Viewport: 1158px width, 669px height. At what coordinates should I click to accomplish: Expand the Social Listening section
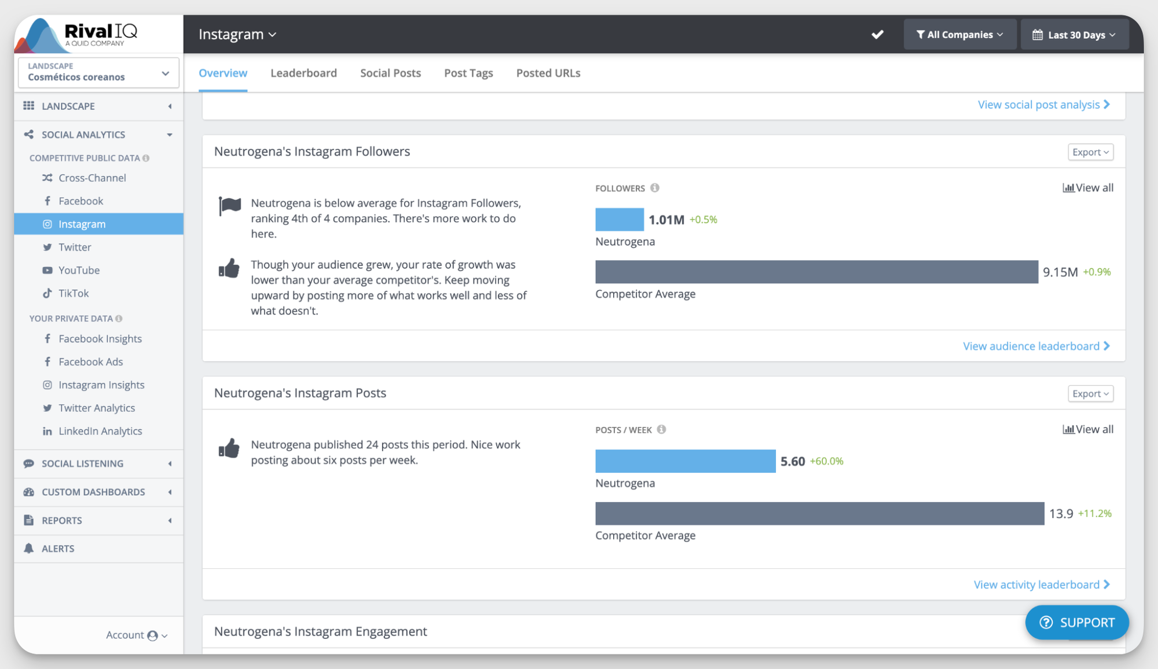pos(169,463)
